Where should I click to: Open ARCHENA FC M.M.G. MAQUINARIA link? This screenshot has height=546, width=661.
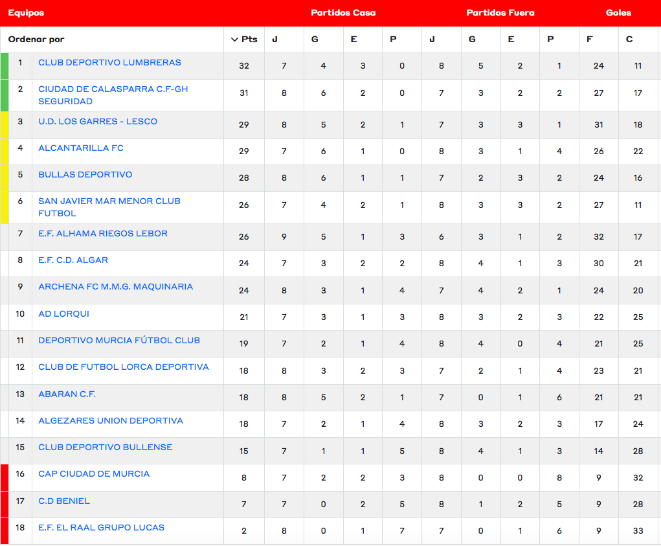pyautogui.click(x=115, y=287)
